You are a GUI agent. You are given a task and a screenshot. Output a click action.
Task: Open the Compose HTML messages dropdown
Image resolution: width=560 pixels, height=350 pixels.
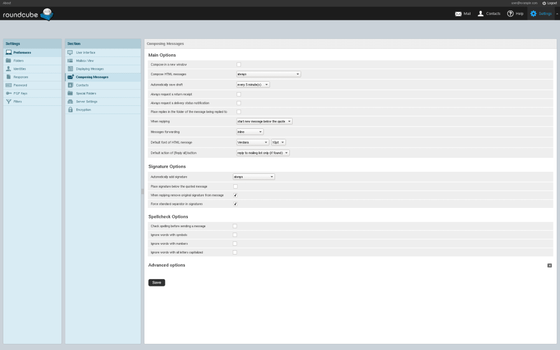[268, 74]
